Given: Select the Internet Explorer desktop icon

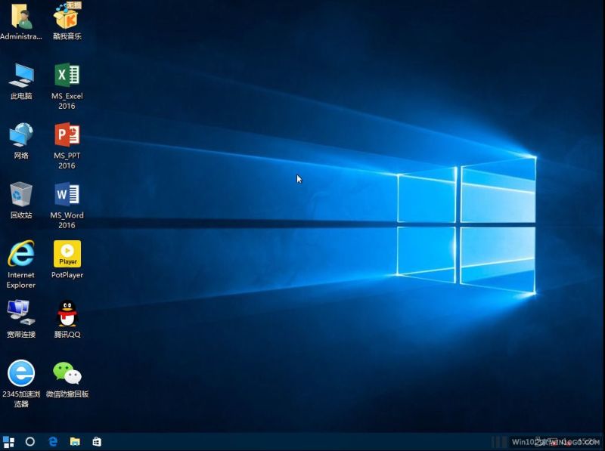Looking at the screenshot, I should pos(21,254).
